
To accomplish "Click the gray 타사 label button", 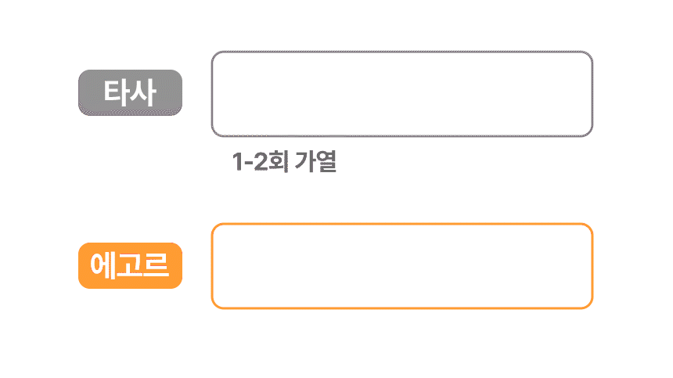I will [130, 93].
